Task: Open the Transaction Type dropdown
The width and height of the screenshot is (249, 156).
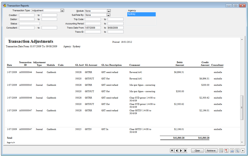Action: click(x=62, y=11)
